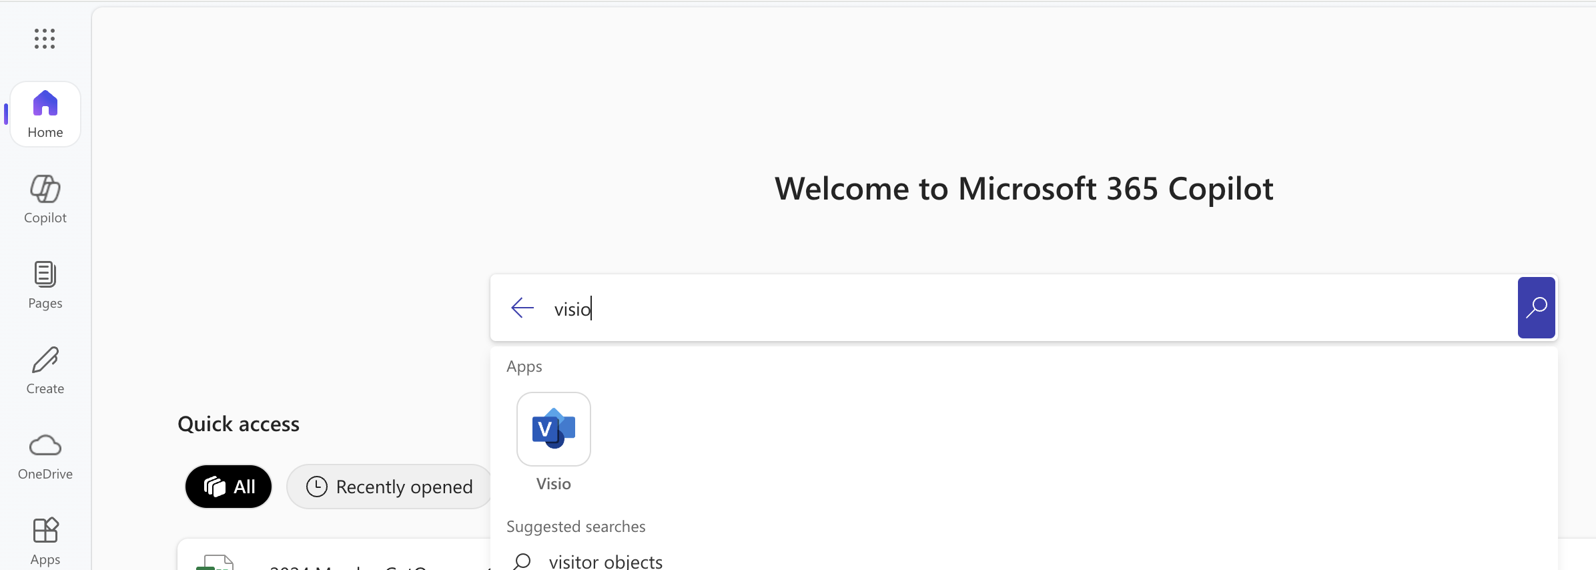Open the app launcher waffle menu
Viewport: 1596px width, 570px height.
coord(44,39)
